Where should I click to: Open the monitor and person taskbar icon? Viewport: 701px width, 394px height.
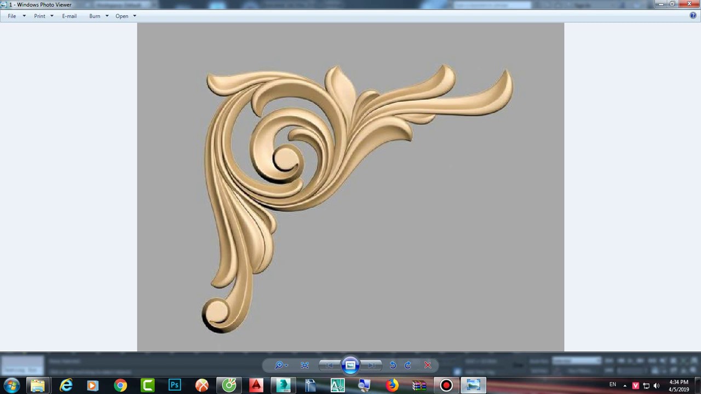tap(365, 385)
